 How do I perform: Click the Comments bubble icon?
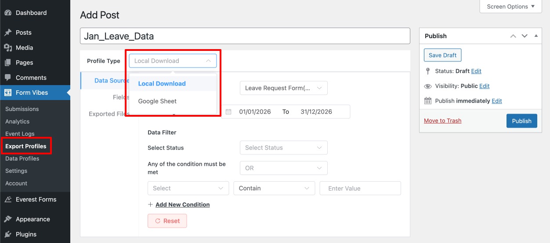(x=8, y=78)
